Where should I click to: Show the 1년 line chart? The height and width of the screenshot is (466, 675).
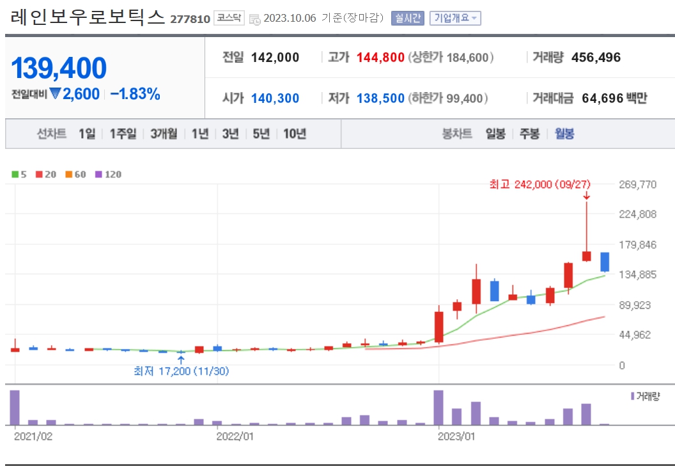199,134
